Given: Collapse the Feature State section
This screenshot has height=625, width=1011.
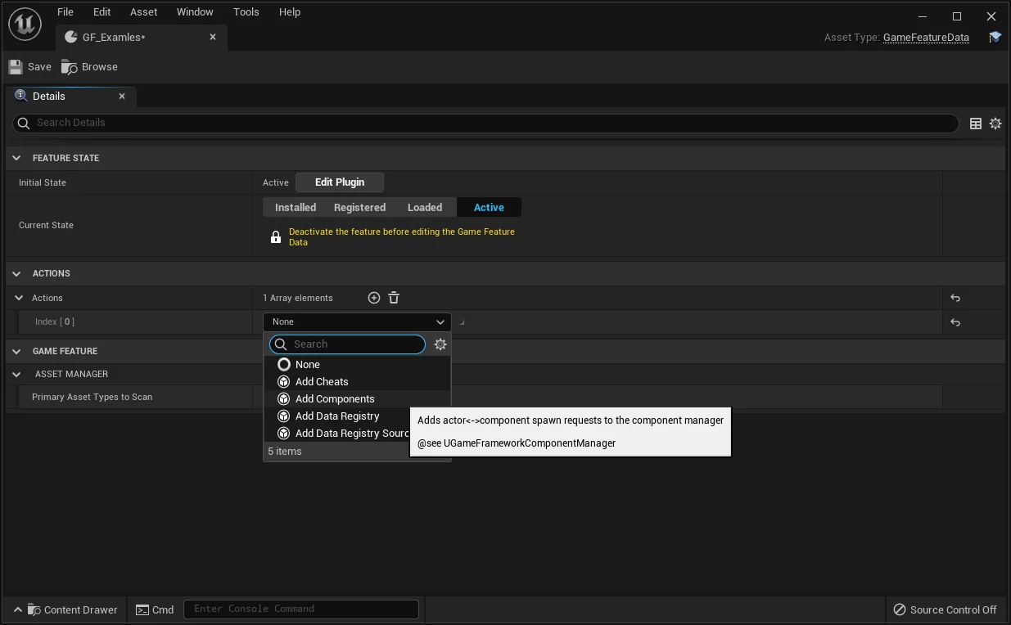Looking at the screenshot, I should [x=16, y=158].
